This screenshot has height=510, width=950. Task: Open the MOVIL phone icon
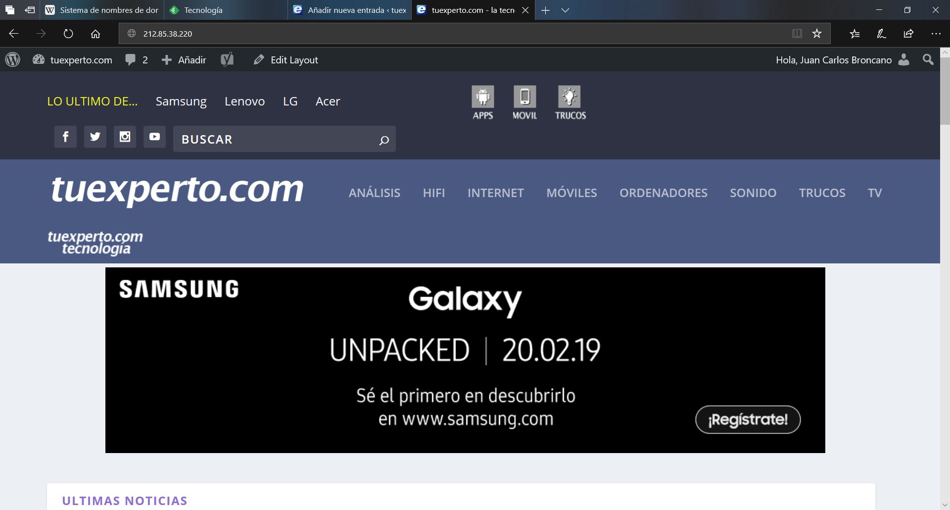coord(524,102)
